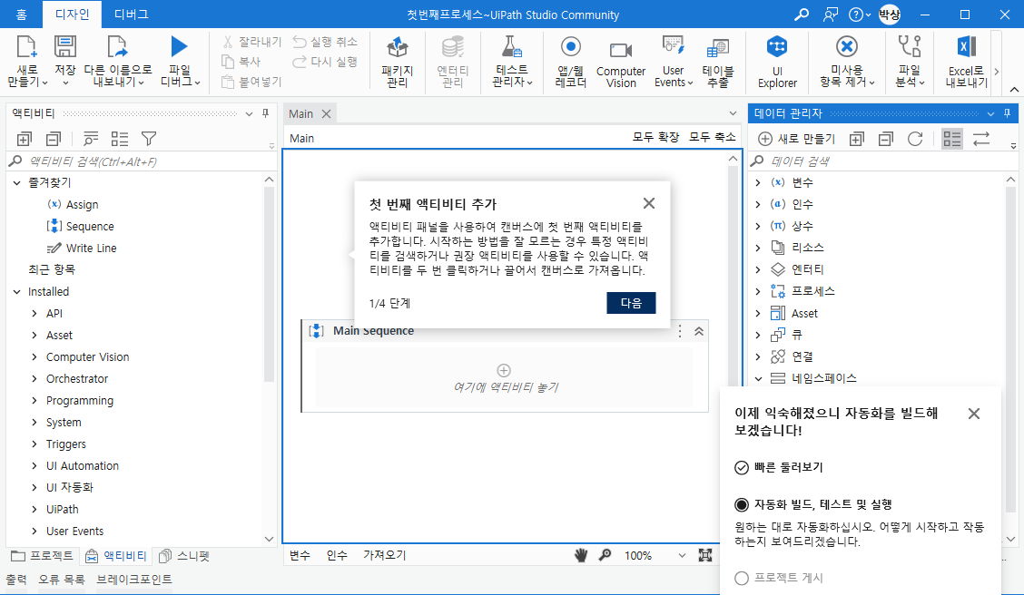Viewport: 1024px width, 595px height.
Task: Expand the UI Automation category
Action: tap(34, 466)
